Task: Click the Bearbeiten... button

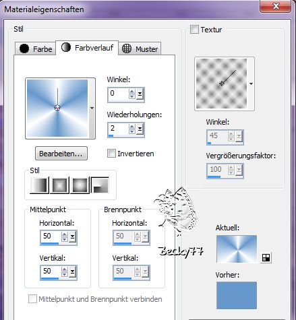Action: [x=61, y=154]
